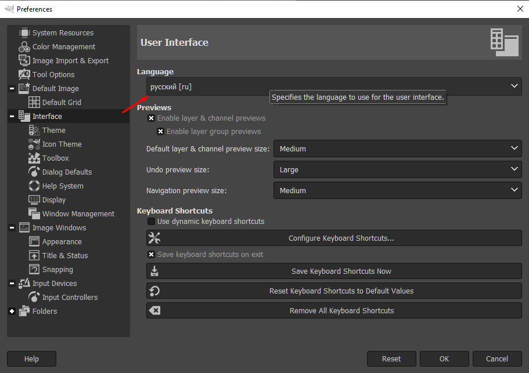
Task: Enable Use dynamic keyboard shortcuts
Action: [x=151, y=222]
